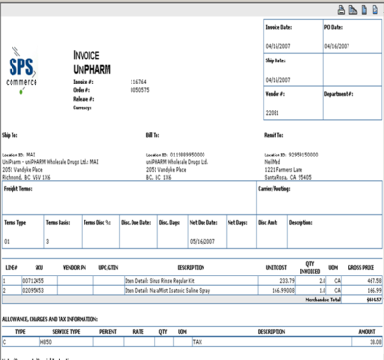Image resolution: width=384 pixels, height=360 pixels.
Task: Click the merchandise total amount $634.57
Action: click(374, 300)
